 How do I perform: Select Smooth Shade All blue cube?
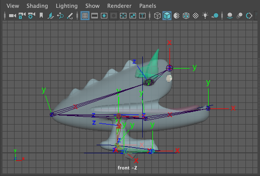(167, 16)
